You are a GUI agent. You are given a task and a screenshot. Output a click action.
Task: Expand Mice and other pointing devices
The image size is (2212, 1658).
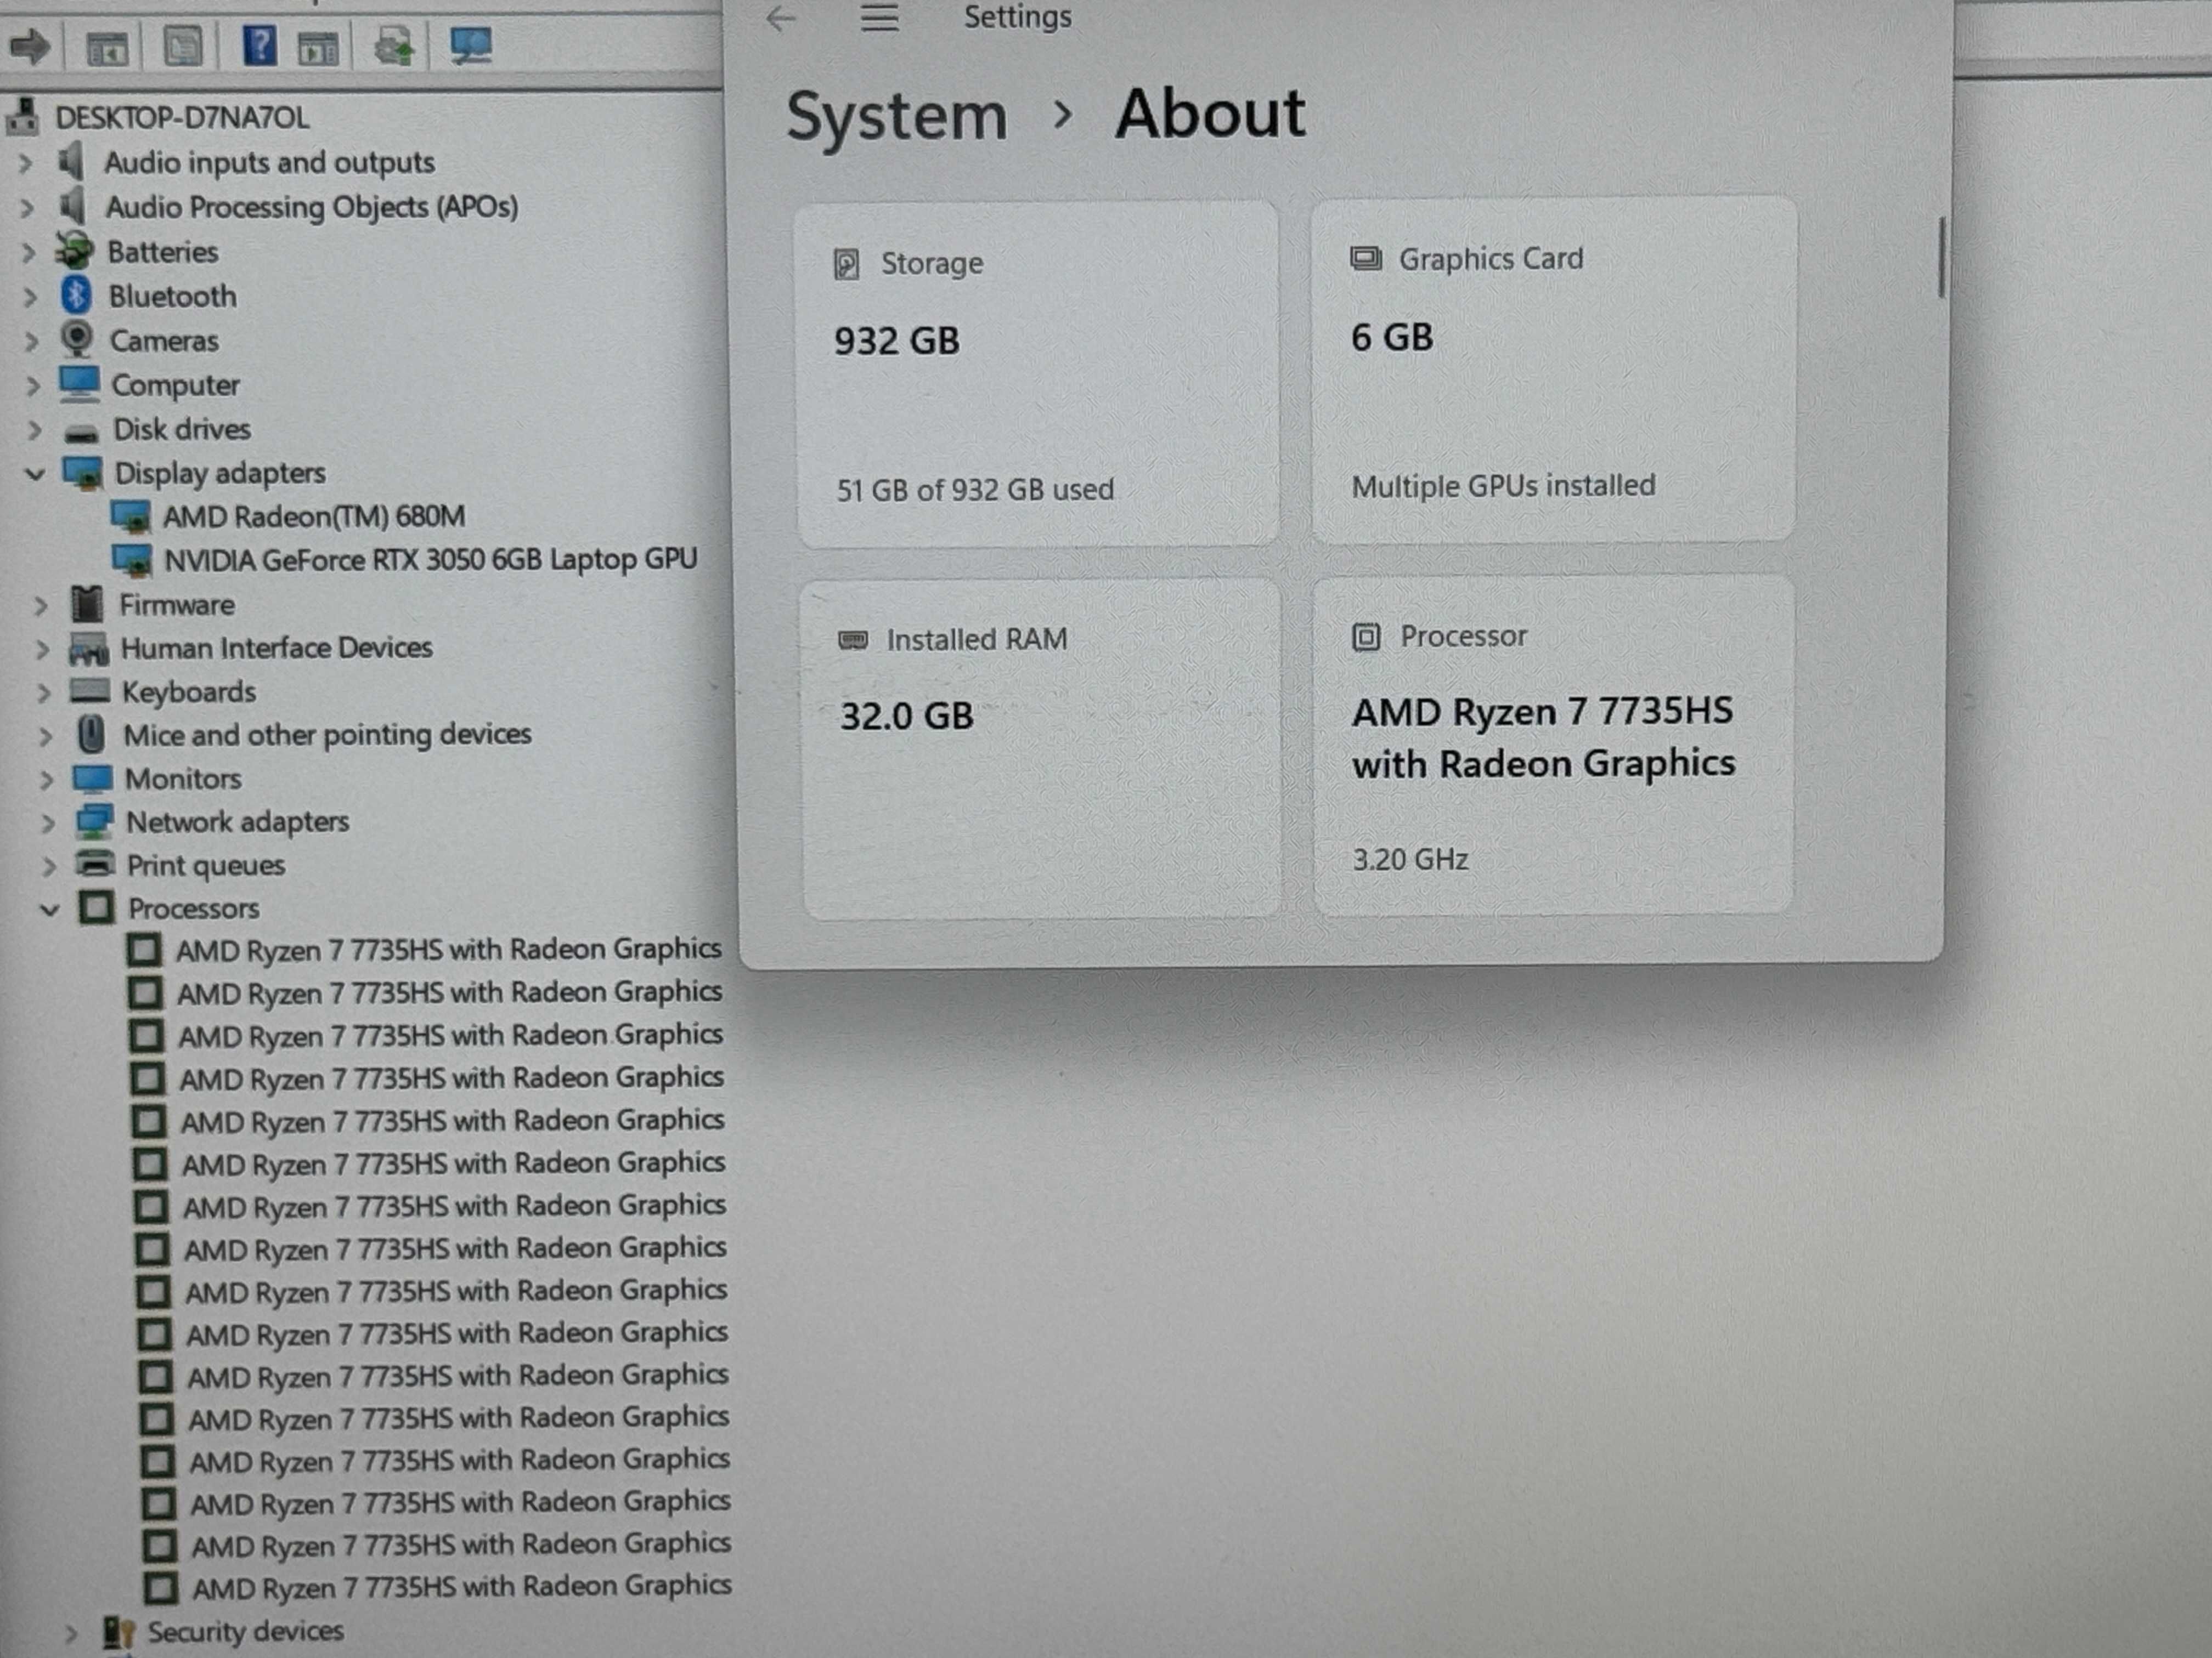[45, 736]
